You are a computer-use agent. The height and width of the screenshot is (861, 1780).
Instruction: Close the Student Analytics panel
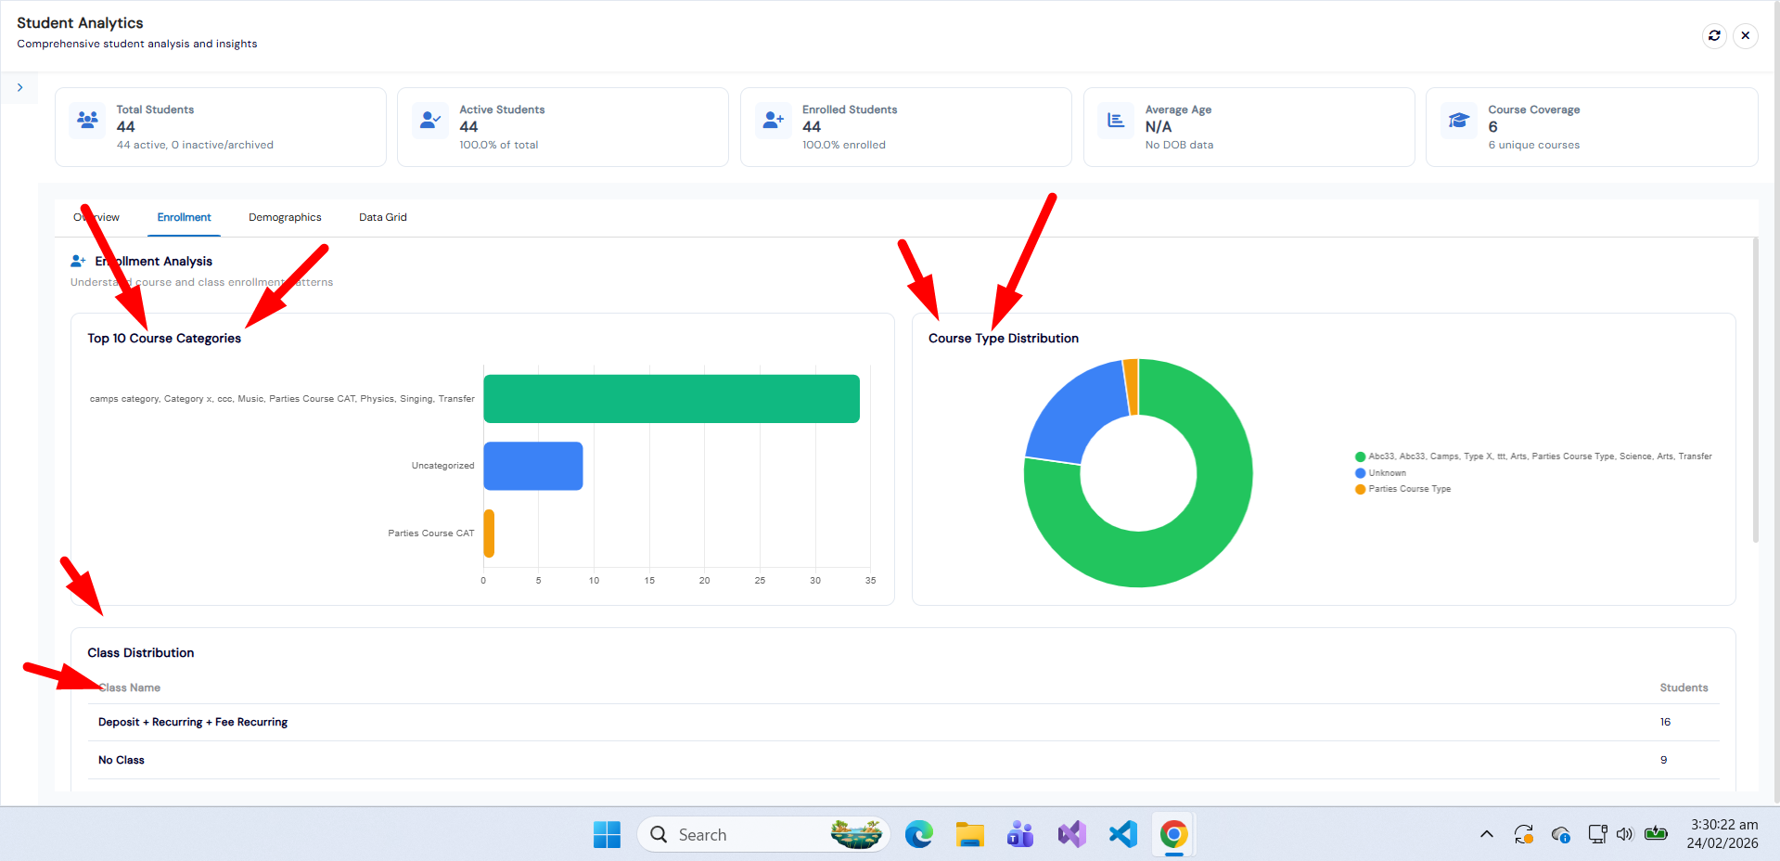tap(1746, 35)
